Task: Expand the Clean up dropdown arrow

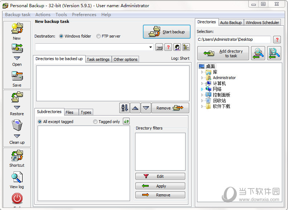Action: [17, 136]
